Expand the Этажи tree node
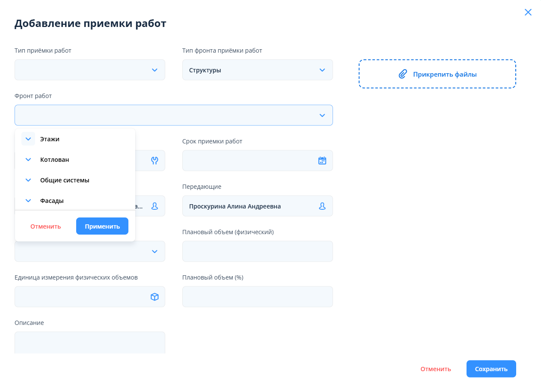Image resolution: width=541 pixels, height=387 pixels. [28, 139]
